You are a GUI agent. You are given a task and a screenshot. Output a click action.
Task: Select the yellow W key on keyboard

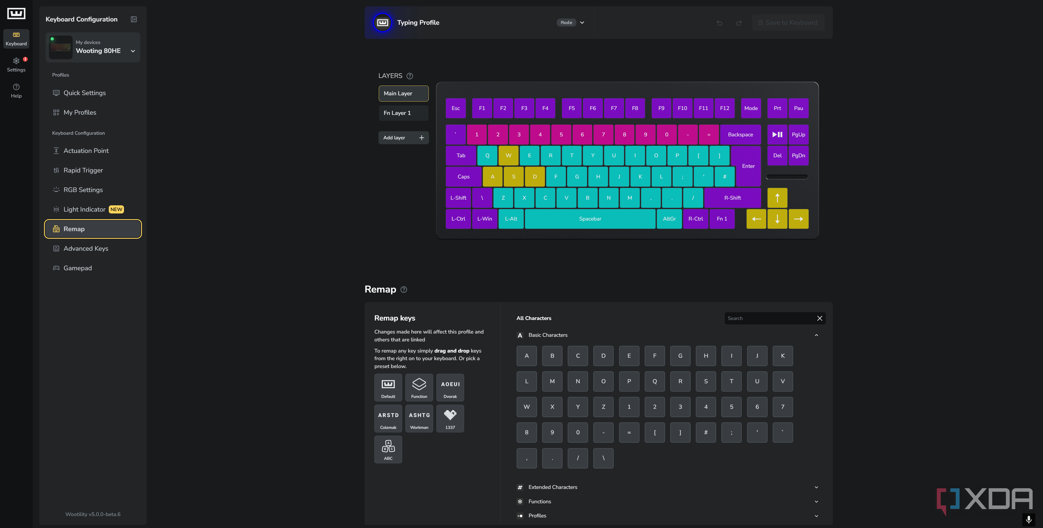(508, 155)
